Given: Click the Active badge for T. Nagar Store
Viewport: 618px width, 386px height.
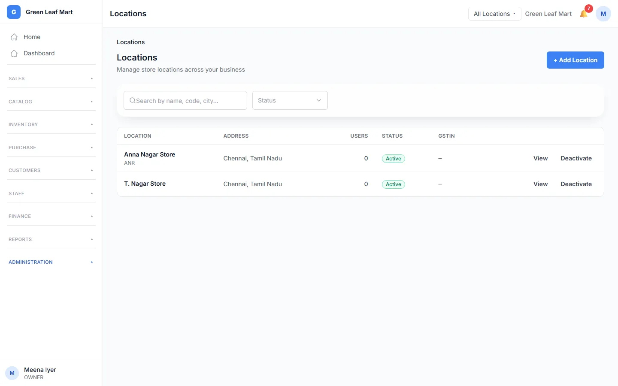Looking at the screenshot, I should pos(393,184).
